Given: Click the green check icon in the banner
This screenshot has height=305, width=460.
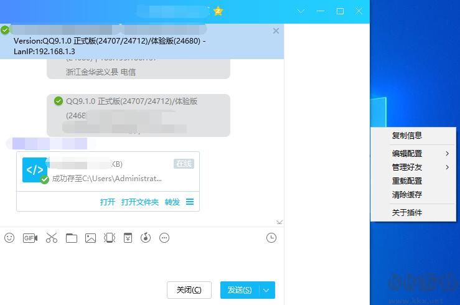Looking at the screenshot, I should 5,30.
